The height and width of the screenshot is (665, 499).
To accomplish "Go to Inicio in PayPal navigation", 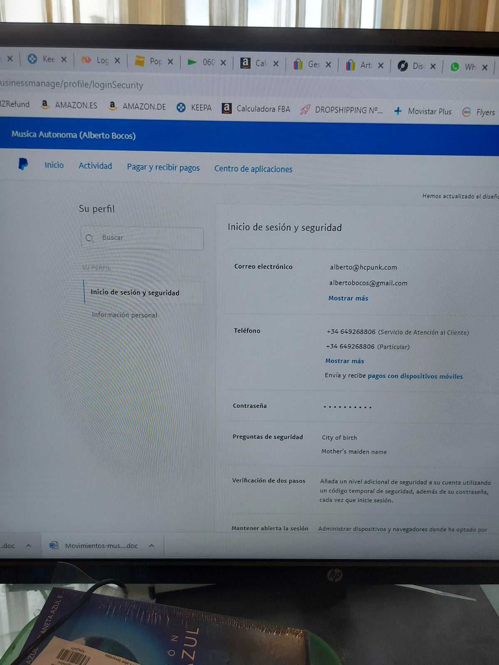I will pyautogui.click(x=54, y=165).
